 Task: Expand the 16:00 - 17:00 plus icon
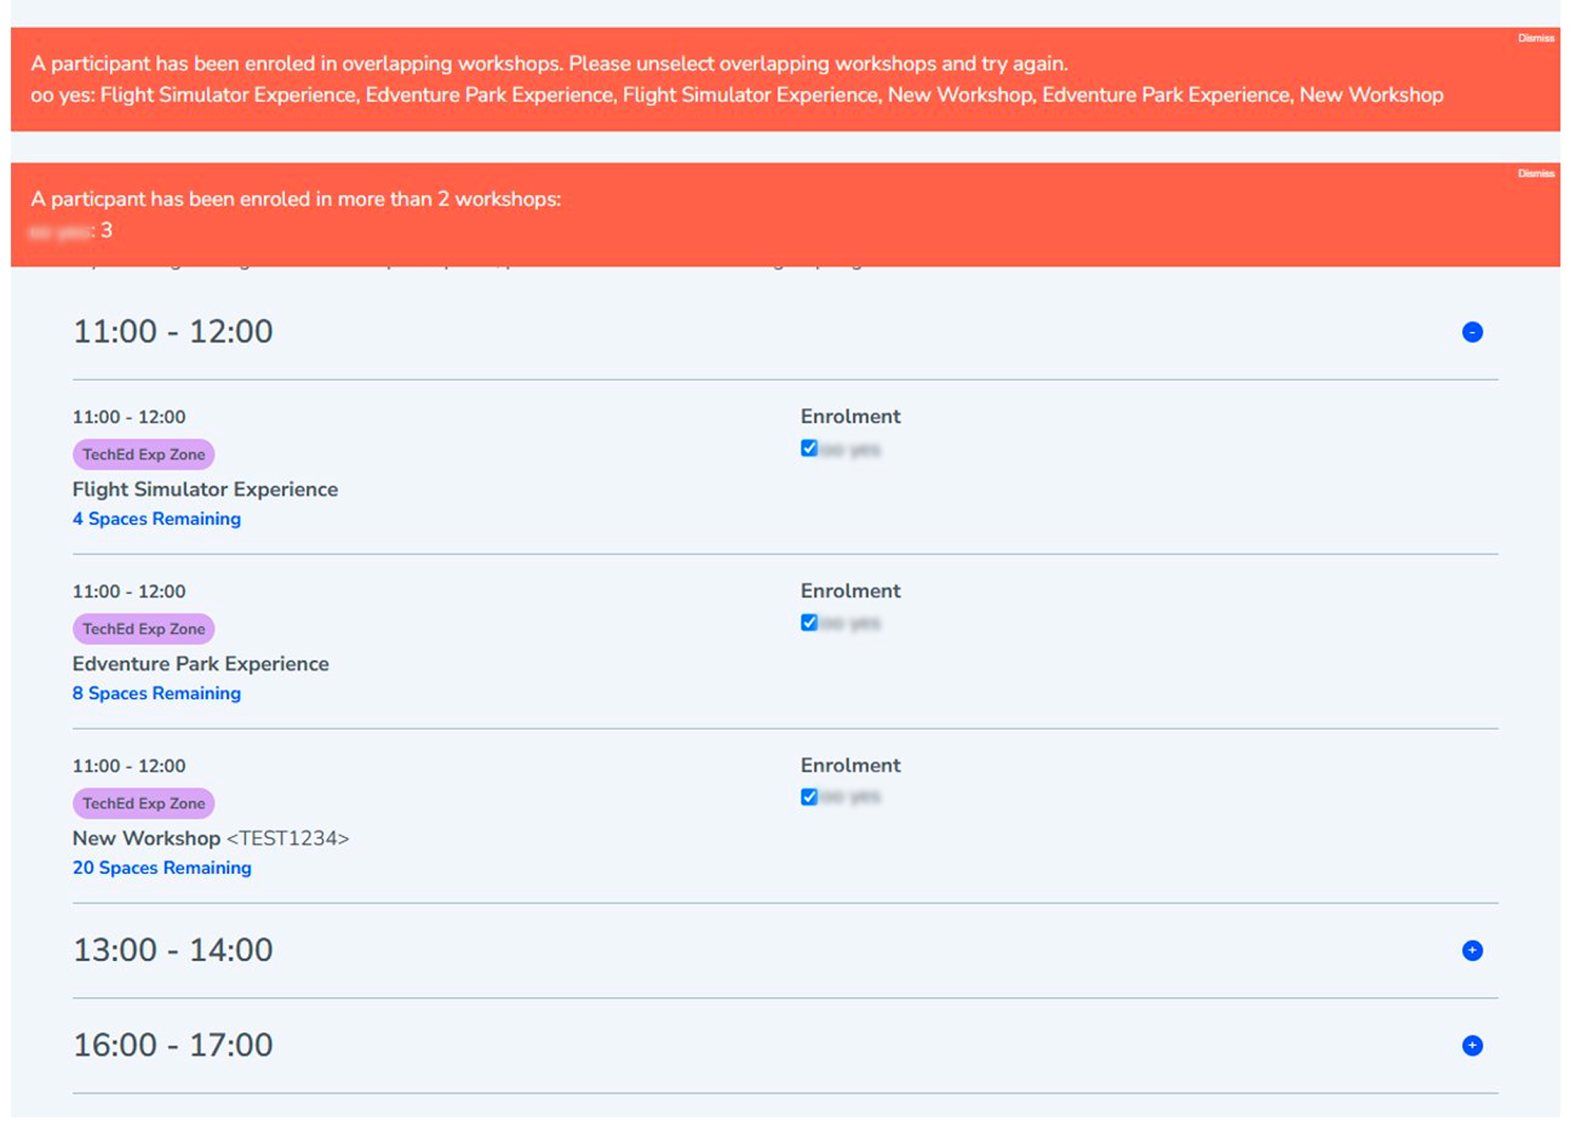point(1471,1045)
